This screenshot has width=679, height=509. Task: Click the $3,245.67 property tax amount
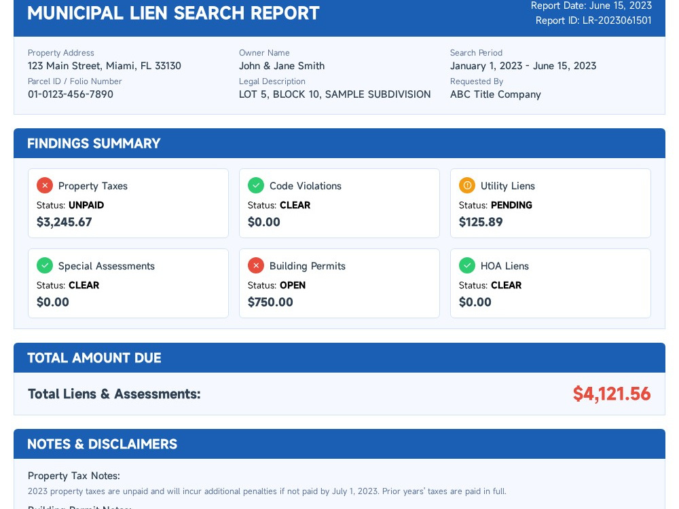(x=64, y=222)
